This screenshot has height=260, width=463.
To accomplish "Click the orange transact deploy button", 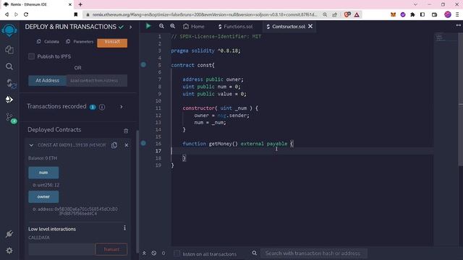I will pos(112,43).
